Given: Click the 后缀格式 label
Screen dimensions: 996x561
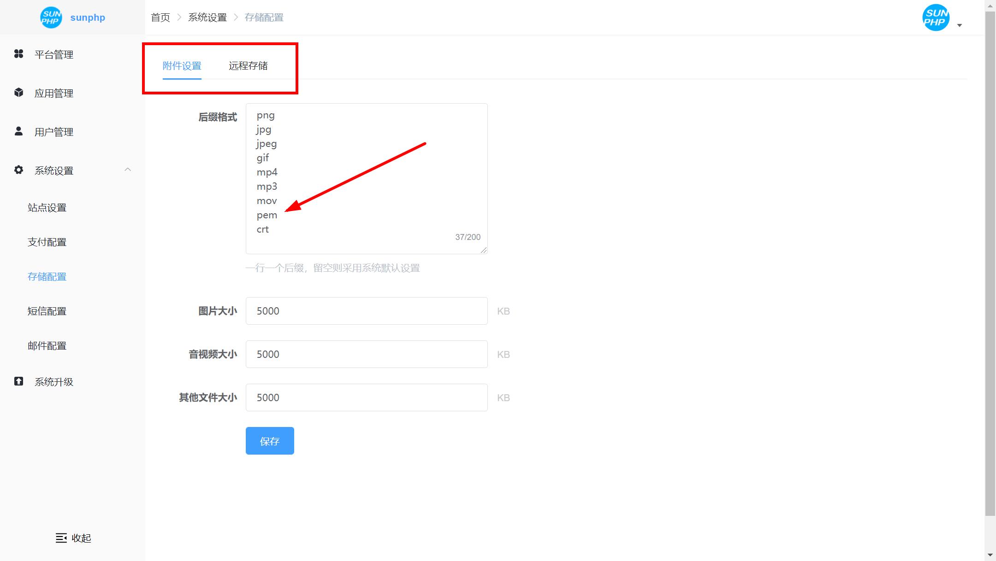Looking at the screenshot, I should click(x=218, y=117).
